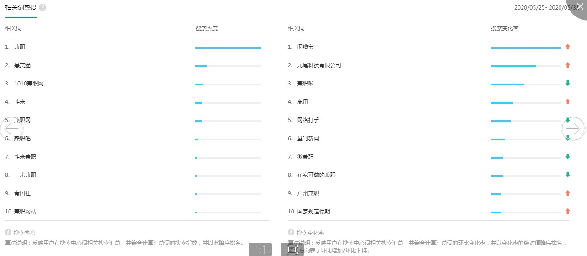The image size is (587, 256).
Task: Click the green down arrow for 兼职啦
Action: point(568,83)
